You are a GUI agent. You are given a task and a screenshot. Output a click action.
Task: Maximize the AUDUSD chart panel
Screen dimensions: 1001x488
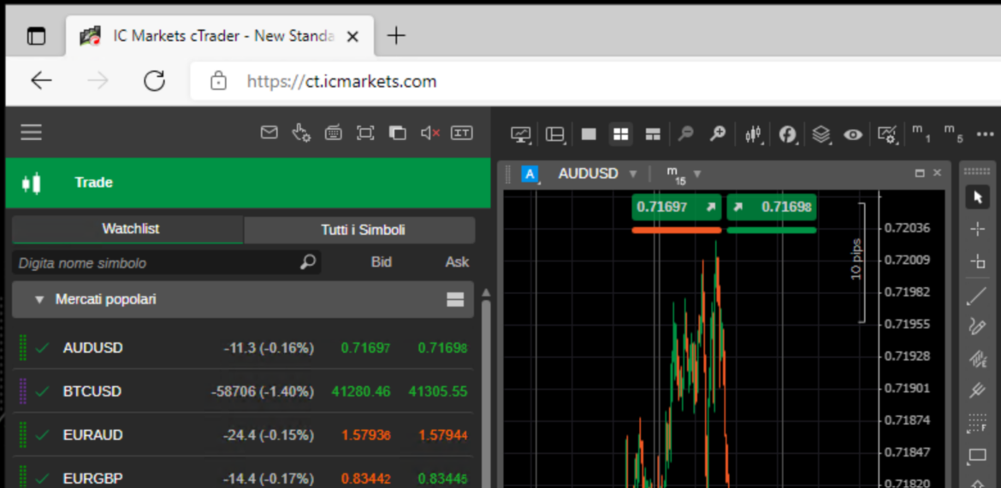pos(920,173)
